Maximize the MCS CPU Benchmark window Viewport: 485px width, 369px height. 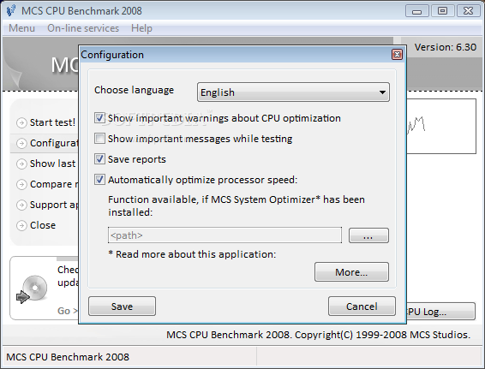tap(442, 11)
